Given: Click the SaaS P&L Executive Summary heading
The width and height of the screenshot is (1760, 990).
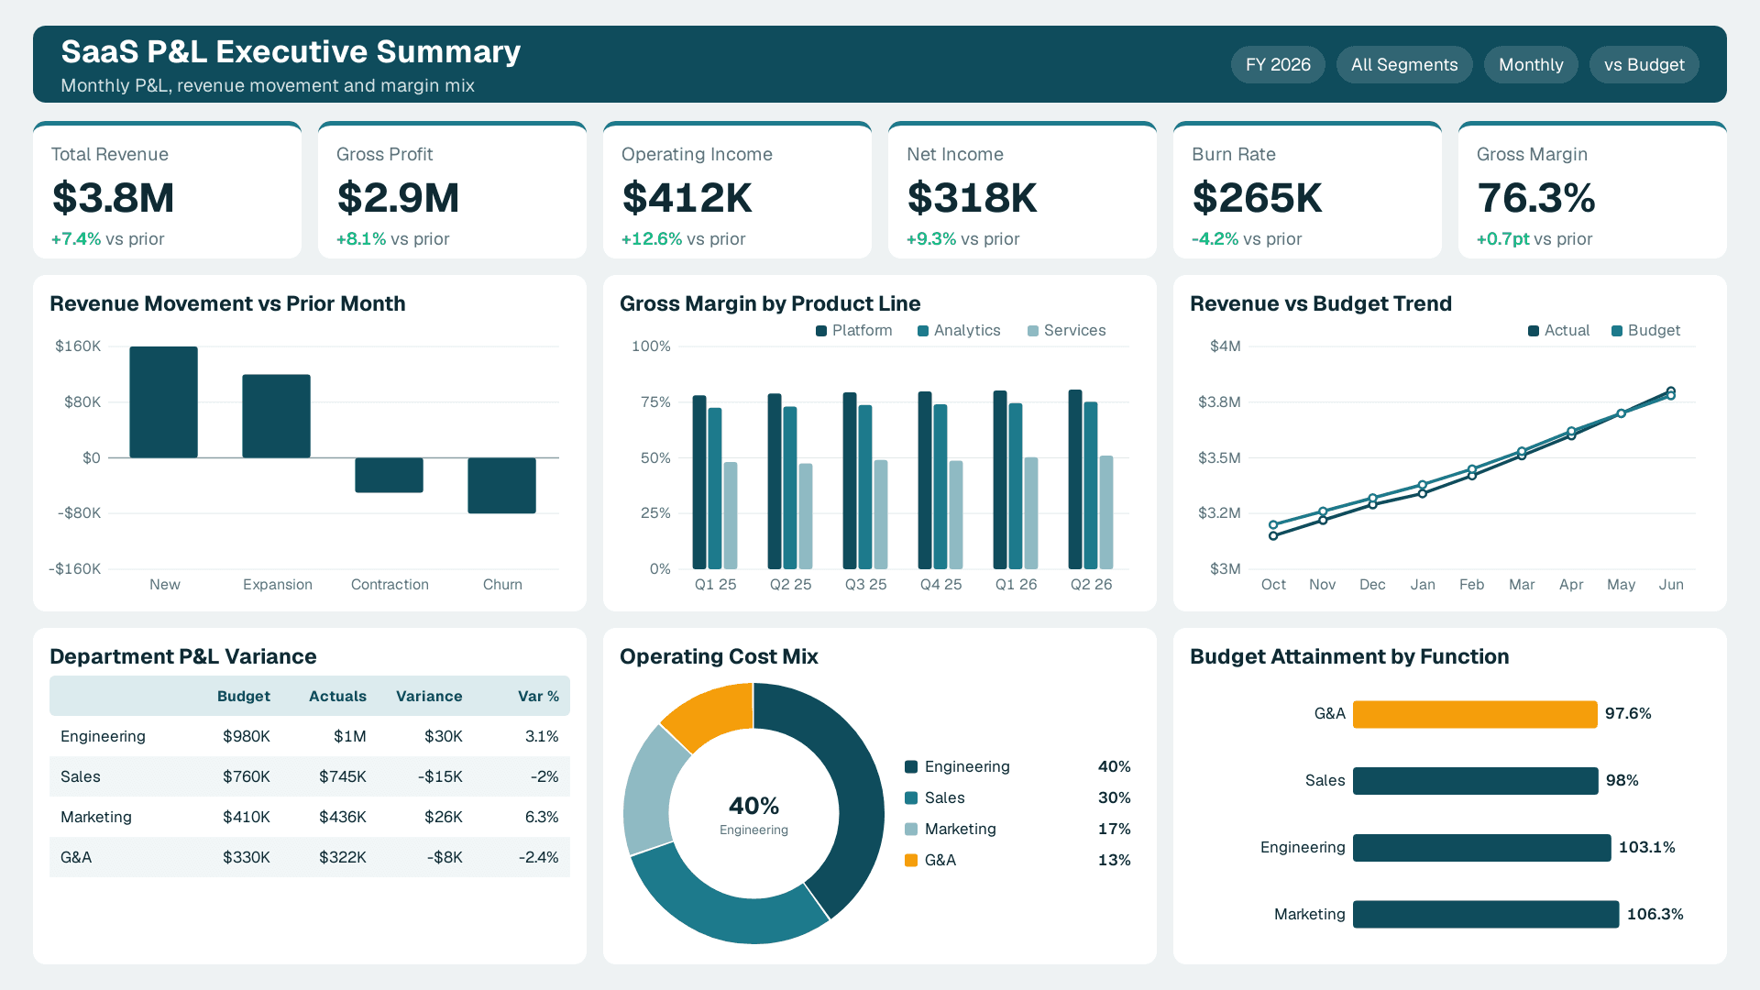Looking at the screenshot, I should click(291, 52).
